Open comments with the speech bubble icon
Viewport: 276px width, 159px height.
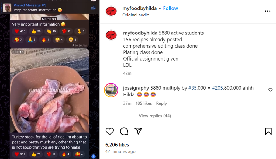click(x=124, y=131)
